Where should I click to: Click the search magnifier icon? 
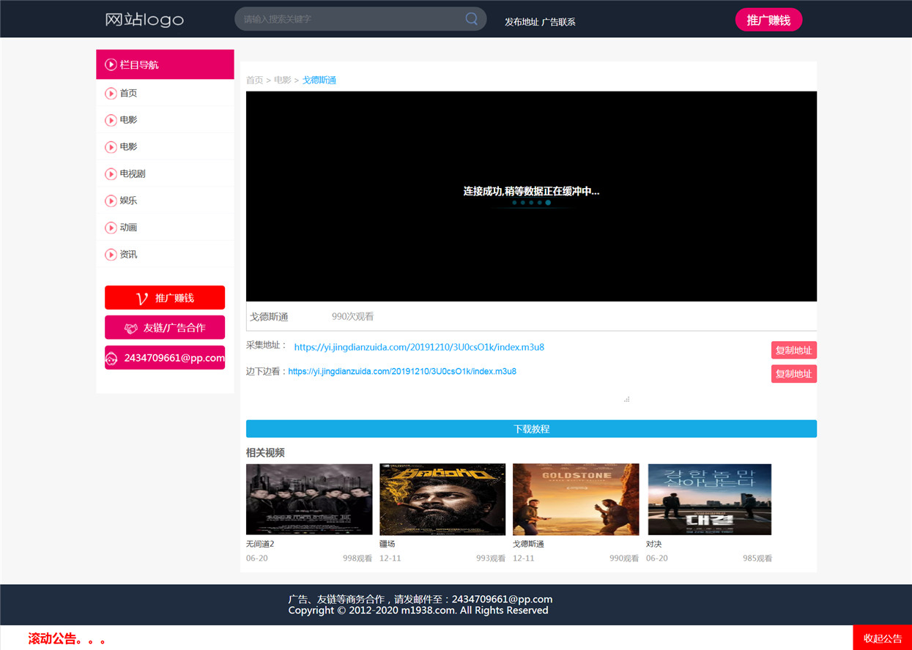tap(472, 19)
